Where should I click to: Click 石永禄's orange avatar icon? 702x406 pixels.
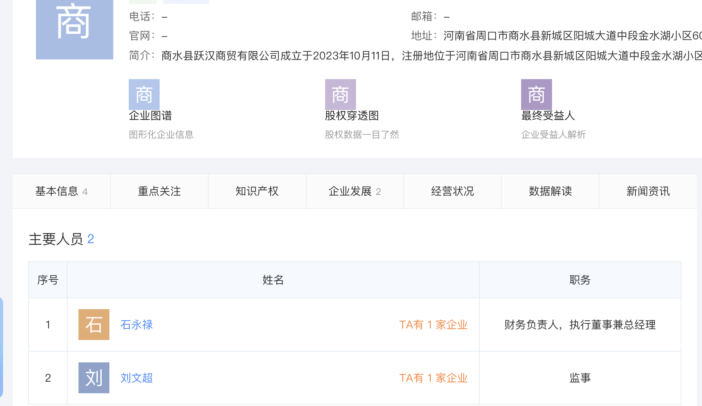pyautogui.click(x=94, y=325)
